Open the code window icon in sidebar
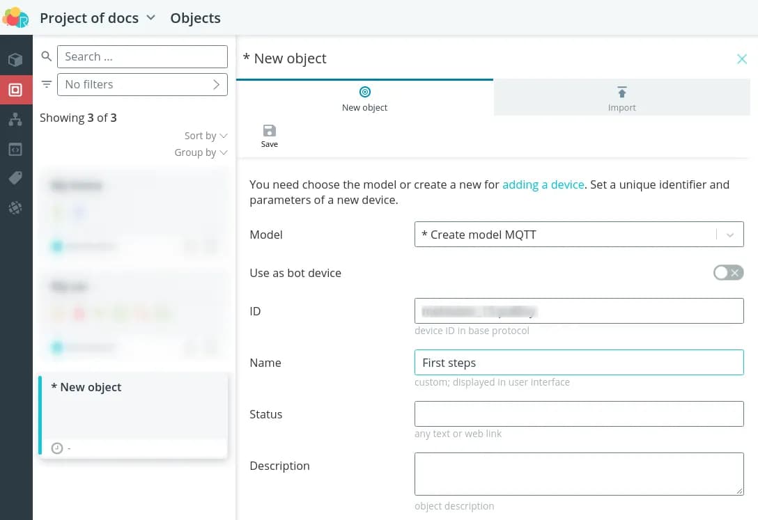This screenshot has height=520, width=758. [15, 149]
